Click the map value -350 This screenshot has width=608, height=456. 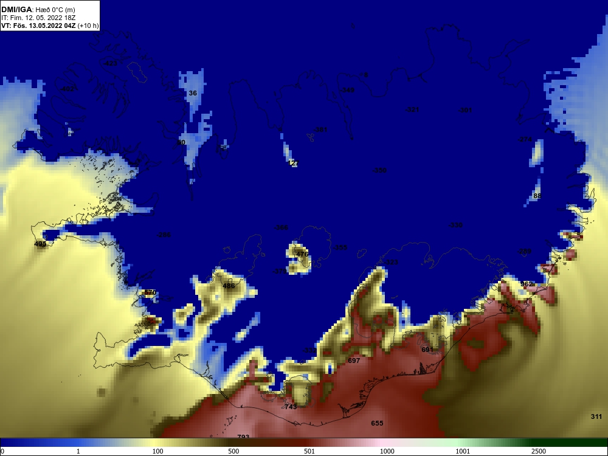[x=379, y=170]
